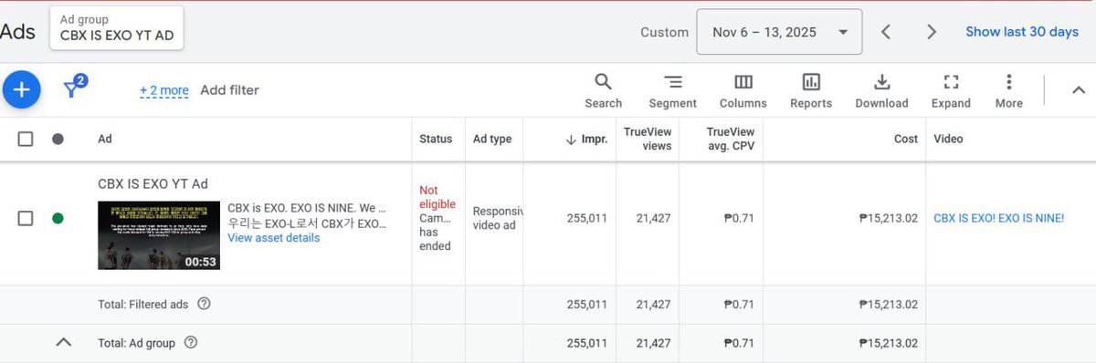The width and height of the screenshot is (1096, 363).
Task: Click the Custom date label
Action: coord(664,32)
